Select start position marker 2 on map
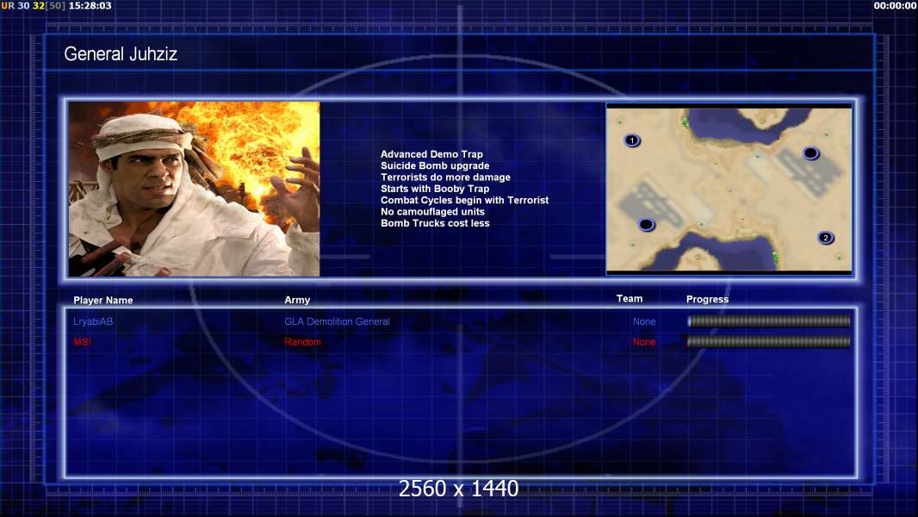Viewport: 918px width, 517px height. point(826,238)
